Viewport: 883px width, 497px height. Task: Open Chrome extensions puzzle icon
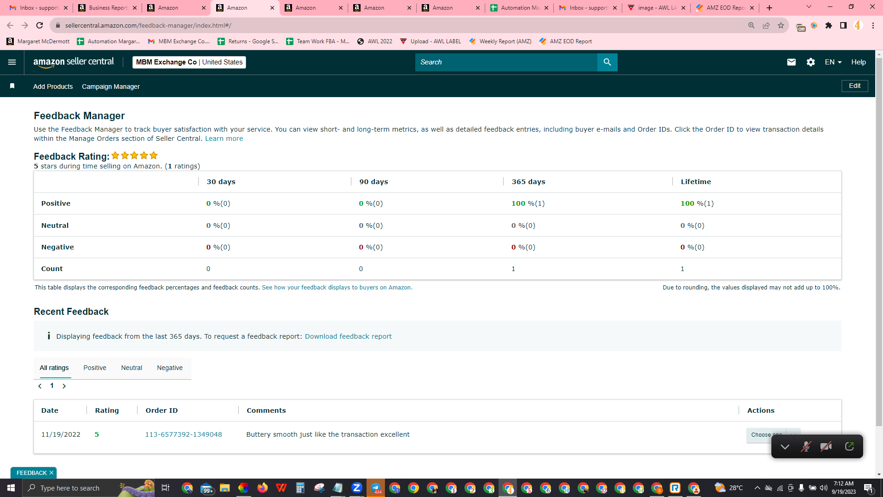click(x=829, y=25)
